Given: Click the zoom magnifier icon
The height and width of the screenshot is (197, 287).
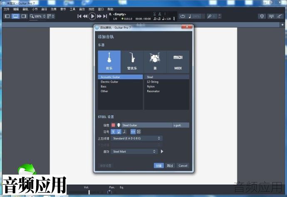Looking at the screenshot, I should pyautogui.click(x=32, y=16).
